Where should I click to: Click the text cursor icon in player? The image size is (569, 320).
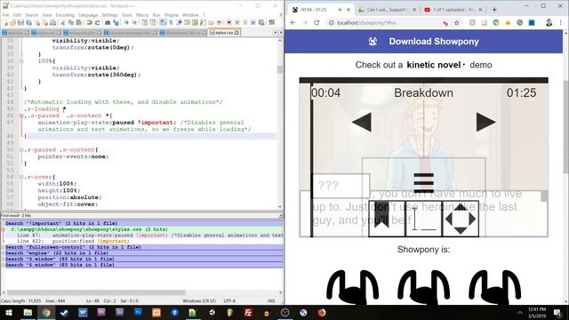[423, 219]
